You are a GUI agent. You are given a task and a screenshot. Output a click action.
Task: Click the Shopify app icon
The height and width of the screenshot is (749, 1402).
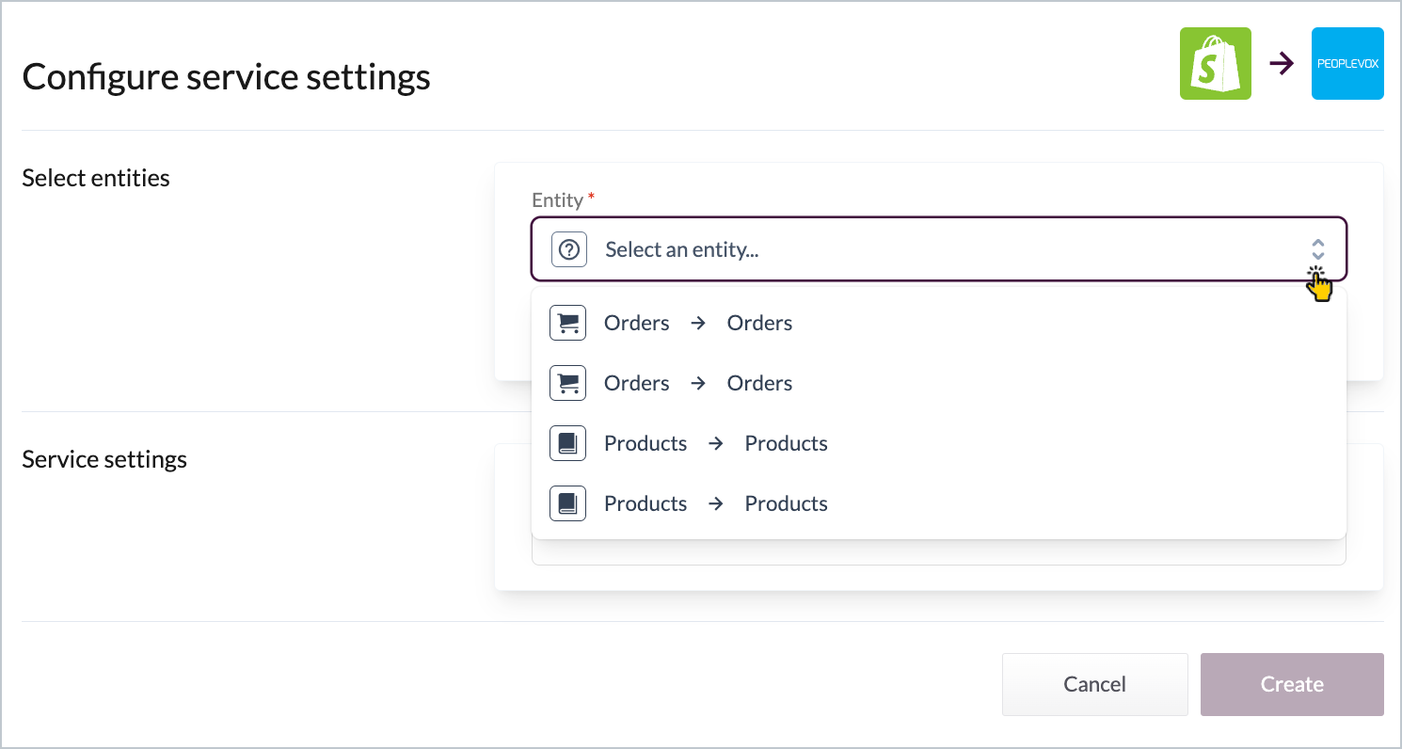pyautogui.click(x=1215, y=63)
